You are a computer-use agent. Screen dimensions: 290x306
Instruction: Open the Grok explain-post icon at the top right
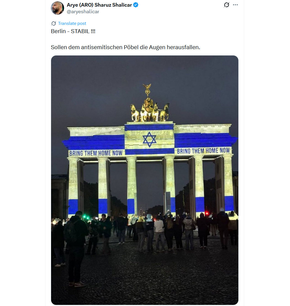click(226, 5)
